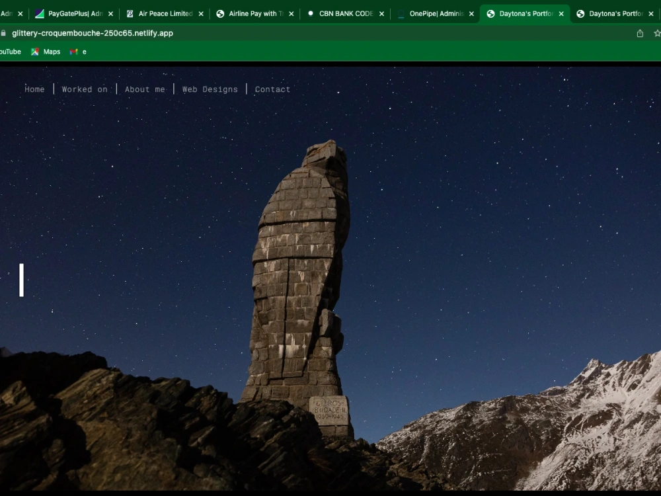Bookmark this page with the star icon

pos(657,33)
